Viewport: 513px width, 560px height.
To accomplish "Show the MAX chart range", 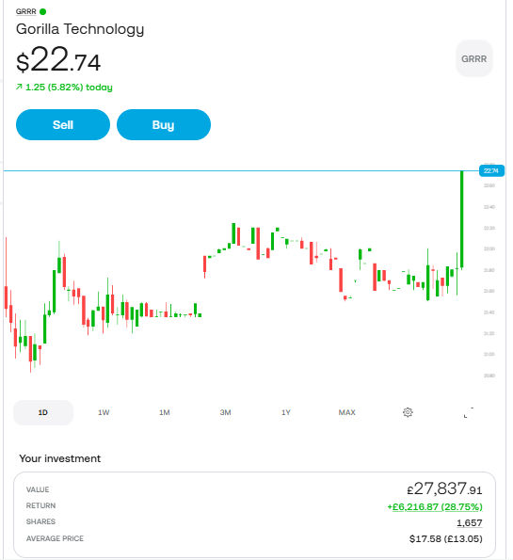I will click(x=347, y=412).
